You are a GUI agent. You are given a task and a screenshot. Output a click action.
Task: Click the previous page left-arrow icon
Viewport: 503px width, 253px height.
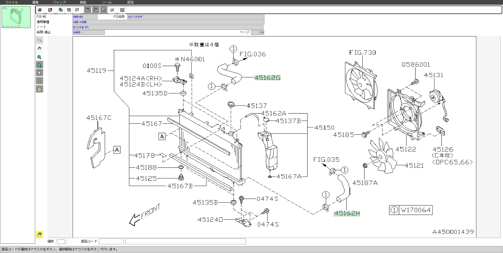(x=104, y=10)
